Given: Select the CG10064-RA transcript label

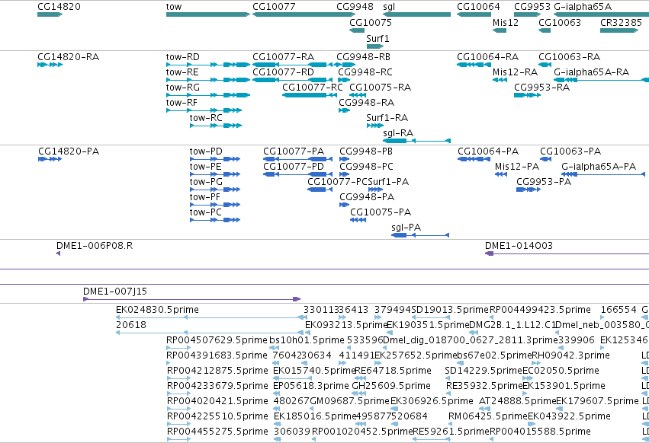Looking at the screenshot, I should click(487, 56).
